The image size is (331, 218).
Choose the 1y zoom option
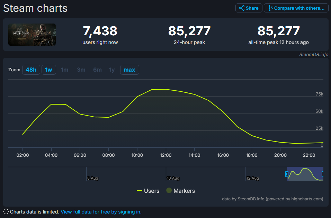point(112,70)
